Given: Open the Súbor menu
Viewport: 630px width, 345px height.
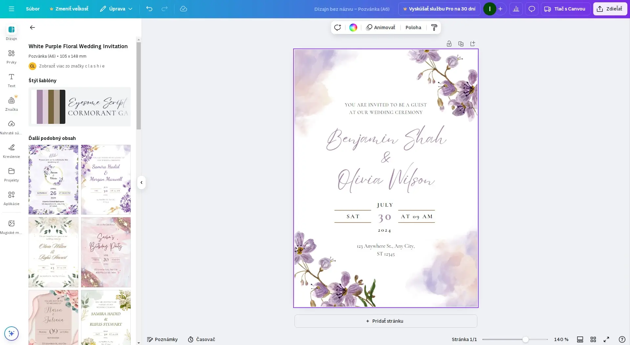Looking at the screenshot, I should click(x=33, y=9).
